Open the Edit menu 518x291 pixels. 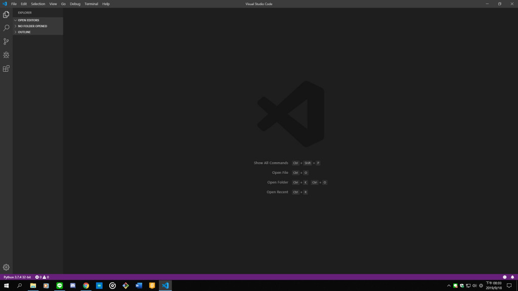[24, 4]
